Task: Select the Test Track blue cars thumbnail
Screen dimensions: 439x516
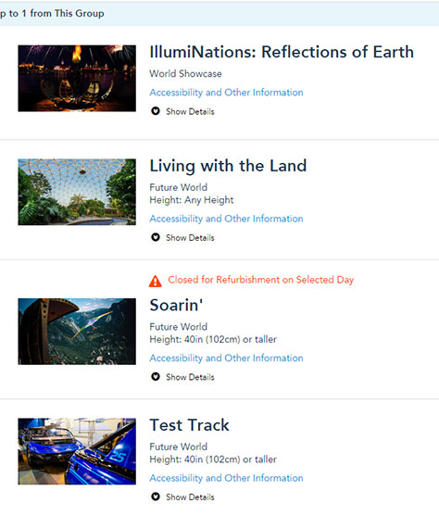Action: [77, 451]
